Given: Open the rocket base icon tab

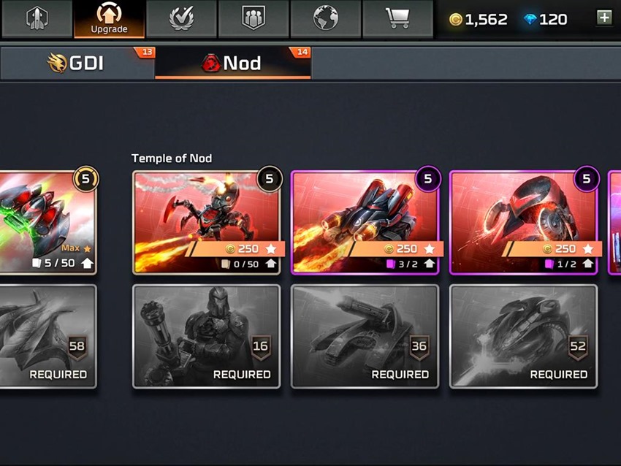Looking at the screenshot, I should pyautogui.click(x=37, y=18).
